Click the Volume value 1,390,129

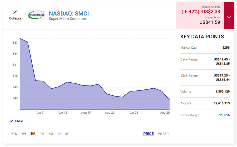tap(223, 92)
